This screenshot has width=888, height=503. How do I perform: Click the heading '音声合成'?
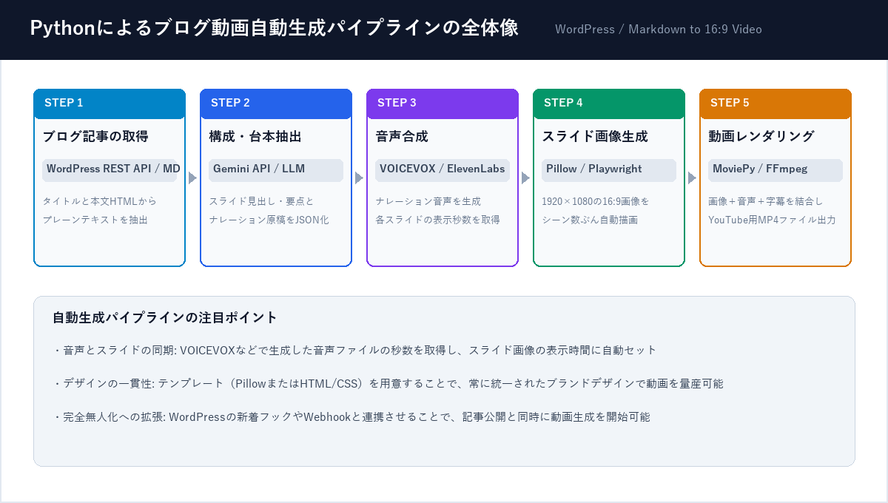coord(402,137)
